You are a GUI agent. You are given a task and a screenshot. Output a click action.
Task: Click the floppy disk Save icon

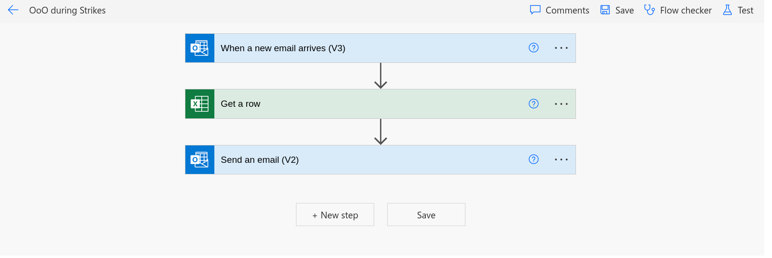click(x=605, y=10)
